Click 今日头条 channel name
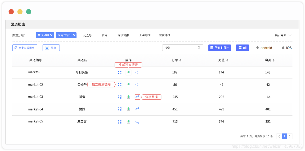305x151 pixels. pos(82,72)
